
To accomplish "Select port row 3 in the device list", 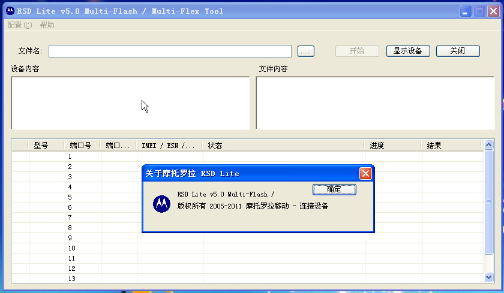I will point(247,177).
